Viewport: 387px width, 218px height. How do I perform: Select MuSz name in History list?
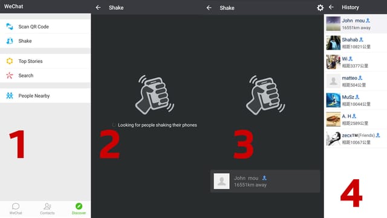(x=348, y=97)
